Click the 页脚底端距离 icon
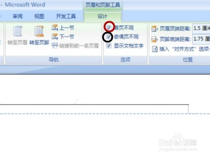The width and height of the screenshot is (210, 157). [154, 39]
